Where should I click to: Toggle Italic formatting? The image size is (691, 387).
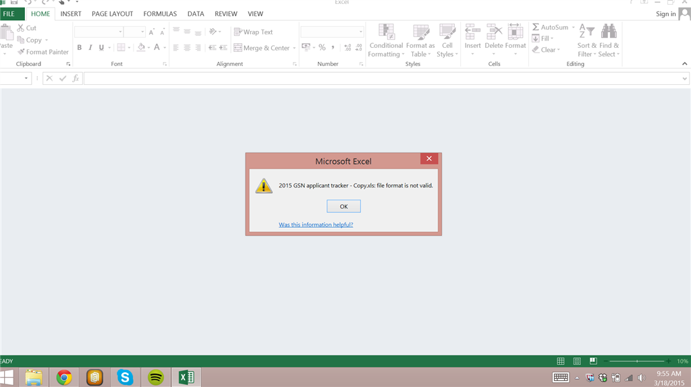click(90, 48)
